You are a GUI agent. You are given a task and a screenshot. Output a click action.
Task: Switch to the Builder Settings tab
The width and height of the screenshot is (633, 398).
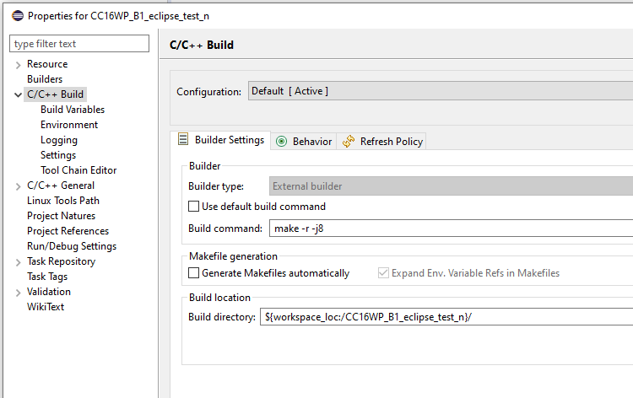click(220, 140)
